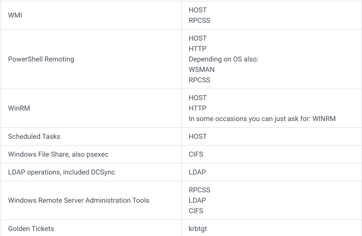Select HTTP in the PowerShell Remoting row
Screen dimensions: 362x236
(x=198, y=49)
